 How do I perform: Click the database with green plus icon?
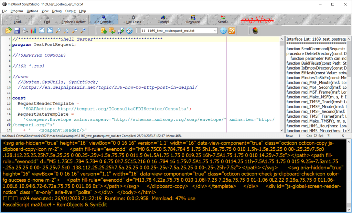pos(104,31)
